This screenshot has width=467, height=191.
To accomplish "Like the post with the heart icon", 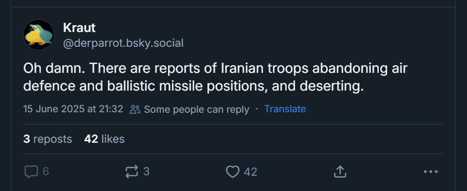I will [233, 172].
